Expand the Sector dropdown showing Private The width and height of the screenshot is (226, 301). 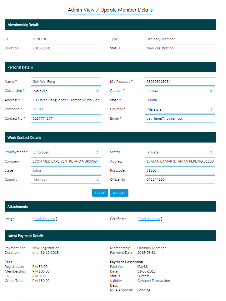(x=180, y=152)
